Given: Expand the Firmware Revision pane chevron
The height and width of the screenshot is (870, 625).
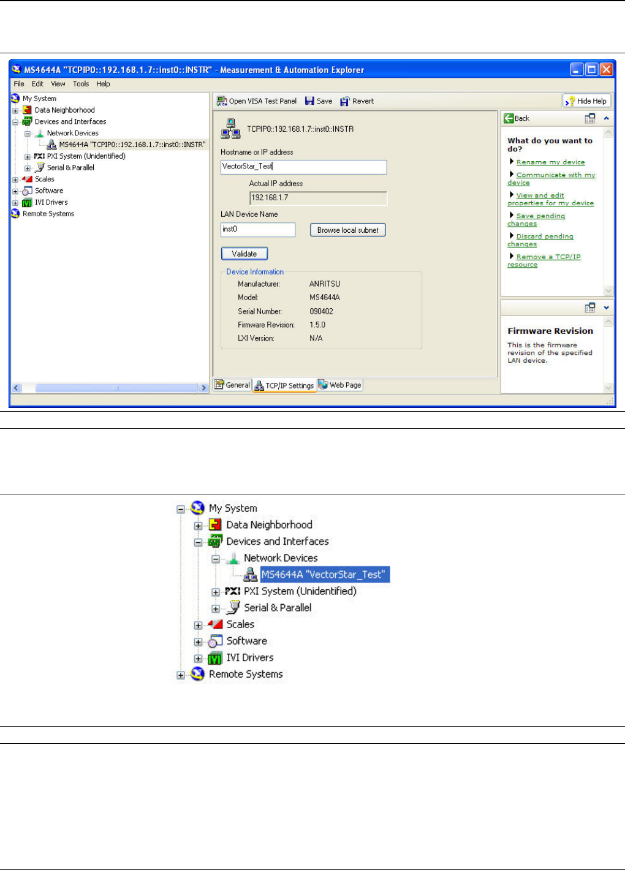Looking at the screenshot, I should (607, 308).
